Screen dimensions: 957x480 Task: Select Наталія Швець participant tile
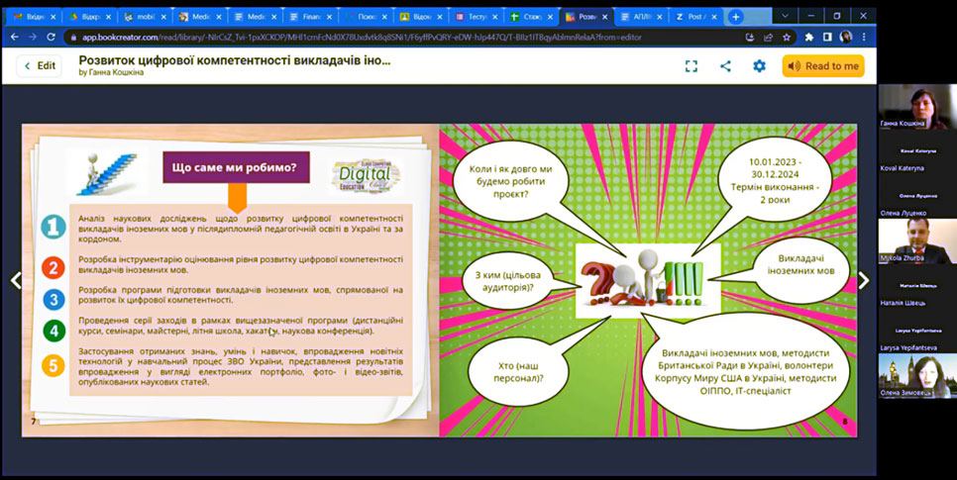[917, 287]
